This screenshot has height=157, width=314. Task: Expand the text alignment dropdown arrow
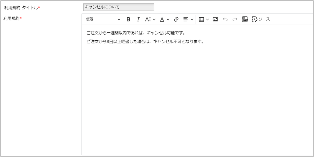tap(192, 19)
